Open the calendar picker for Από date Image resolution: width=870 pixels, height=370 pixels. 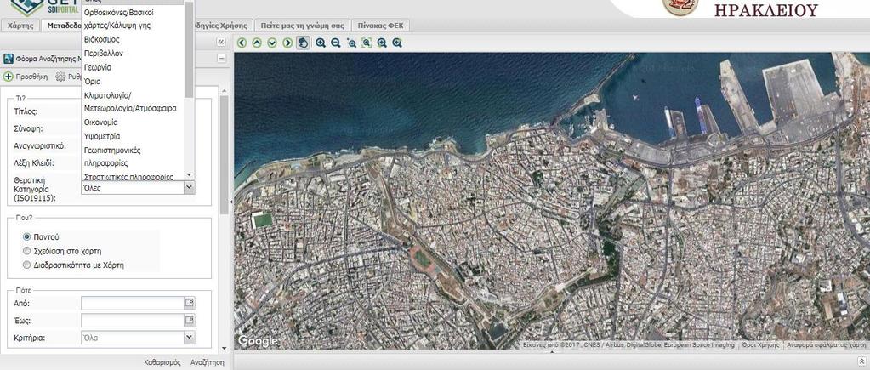tap(190, 303)
